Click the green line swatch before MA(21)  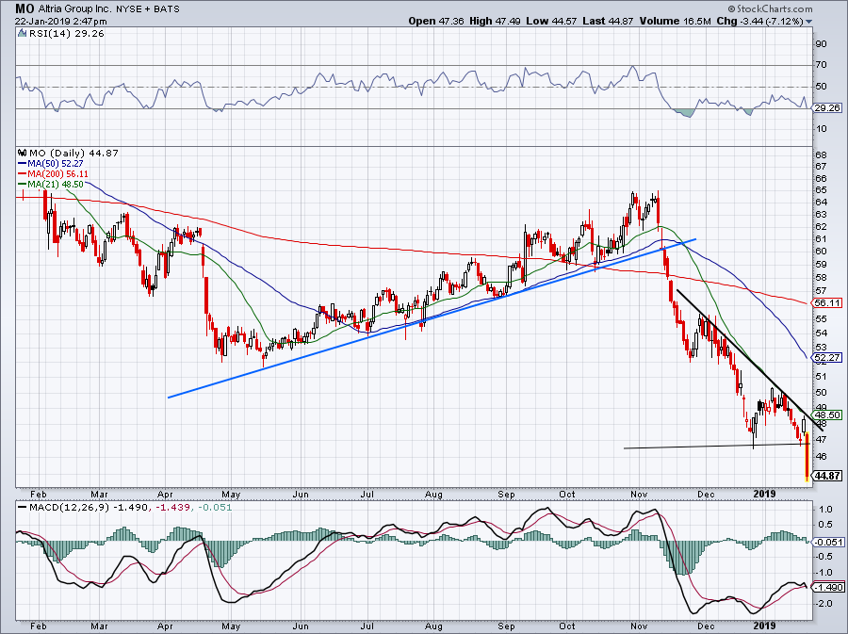(23, 184)
